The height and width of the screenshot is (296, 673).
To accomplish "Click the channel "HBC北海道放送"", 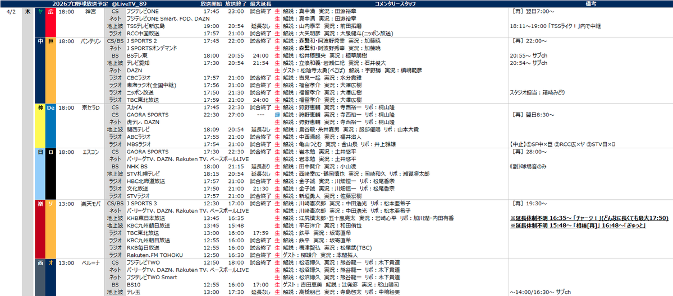I will 146,181.
